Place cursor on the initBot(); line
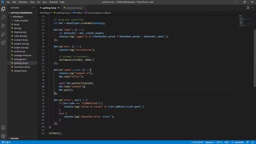256x144 pixels. tap(55, 133)
